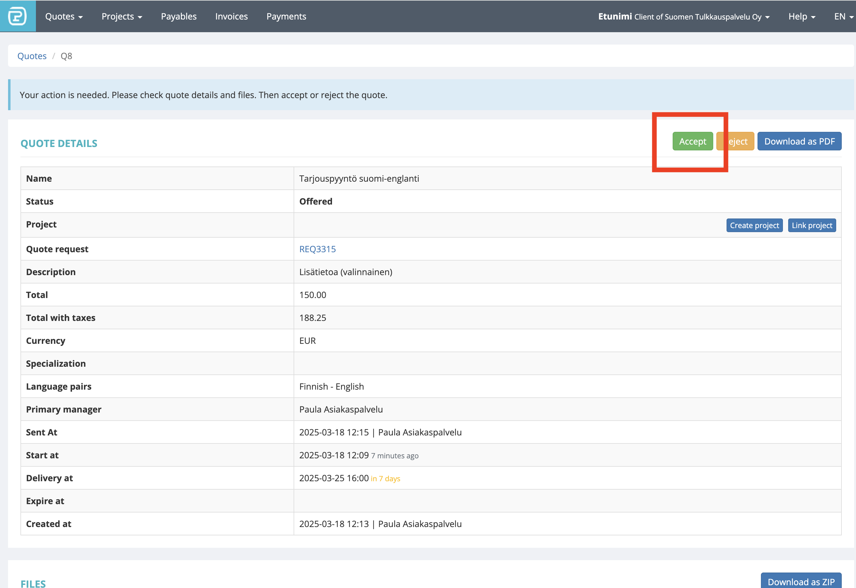The image size is (856, 588).
Task: Accept the quote with green button
Action: (x=693, y=141)
